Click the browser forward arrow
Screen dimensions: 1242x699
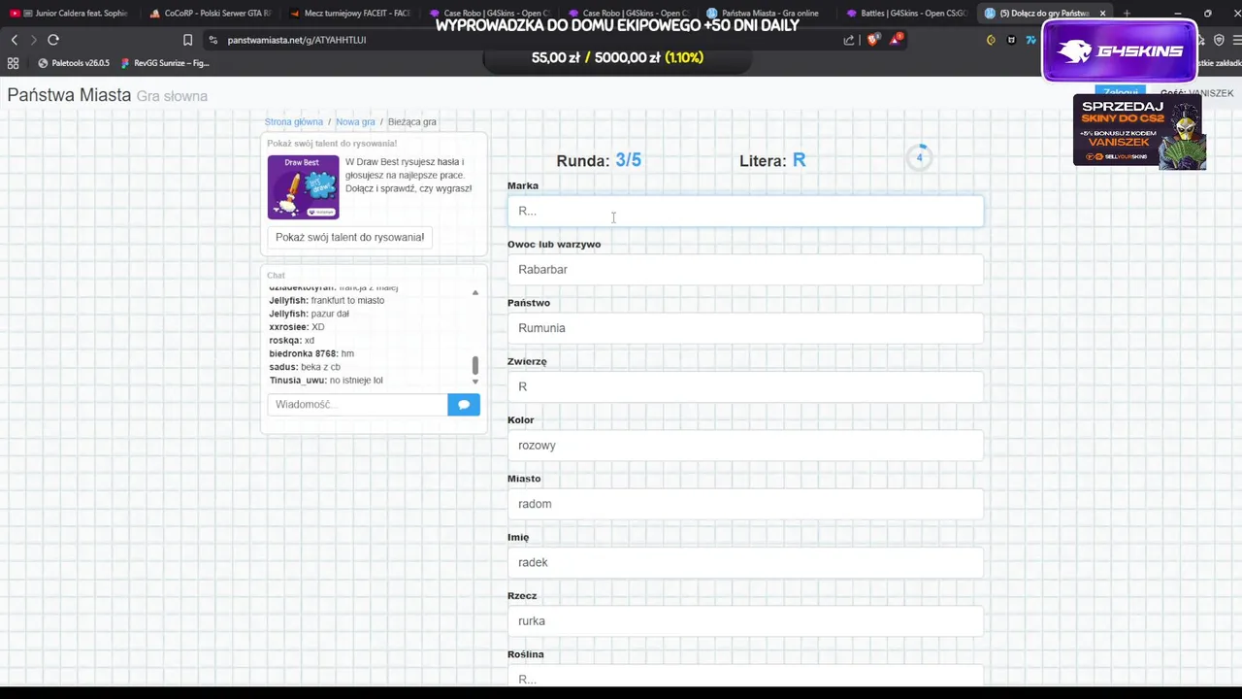coord(33,40)
